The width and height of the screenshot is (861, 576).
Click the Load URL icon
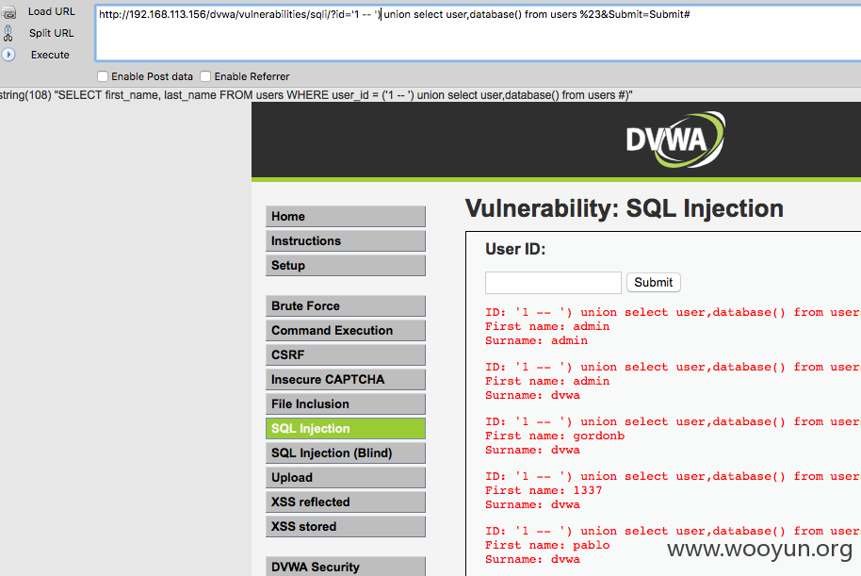[8, 12]
